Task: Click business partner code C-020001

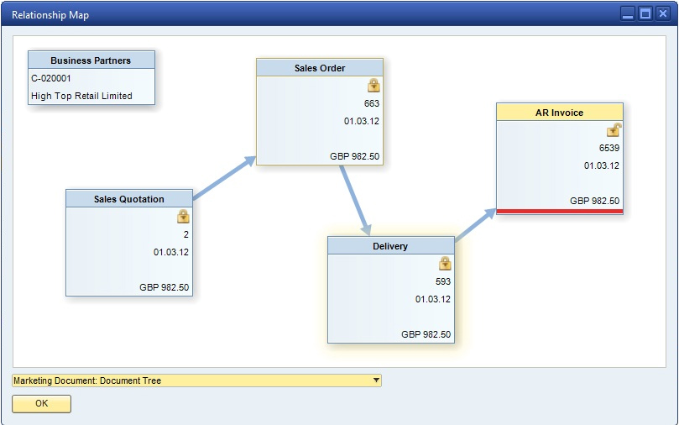Action: 51,78
